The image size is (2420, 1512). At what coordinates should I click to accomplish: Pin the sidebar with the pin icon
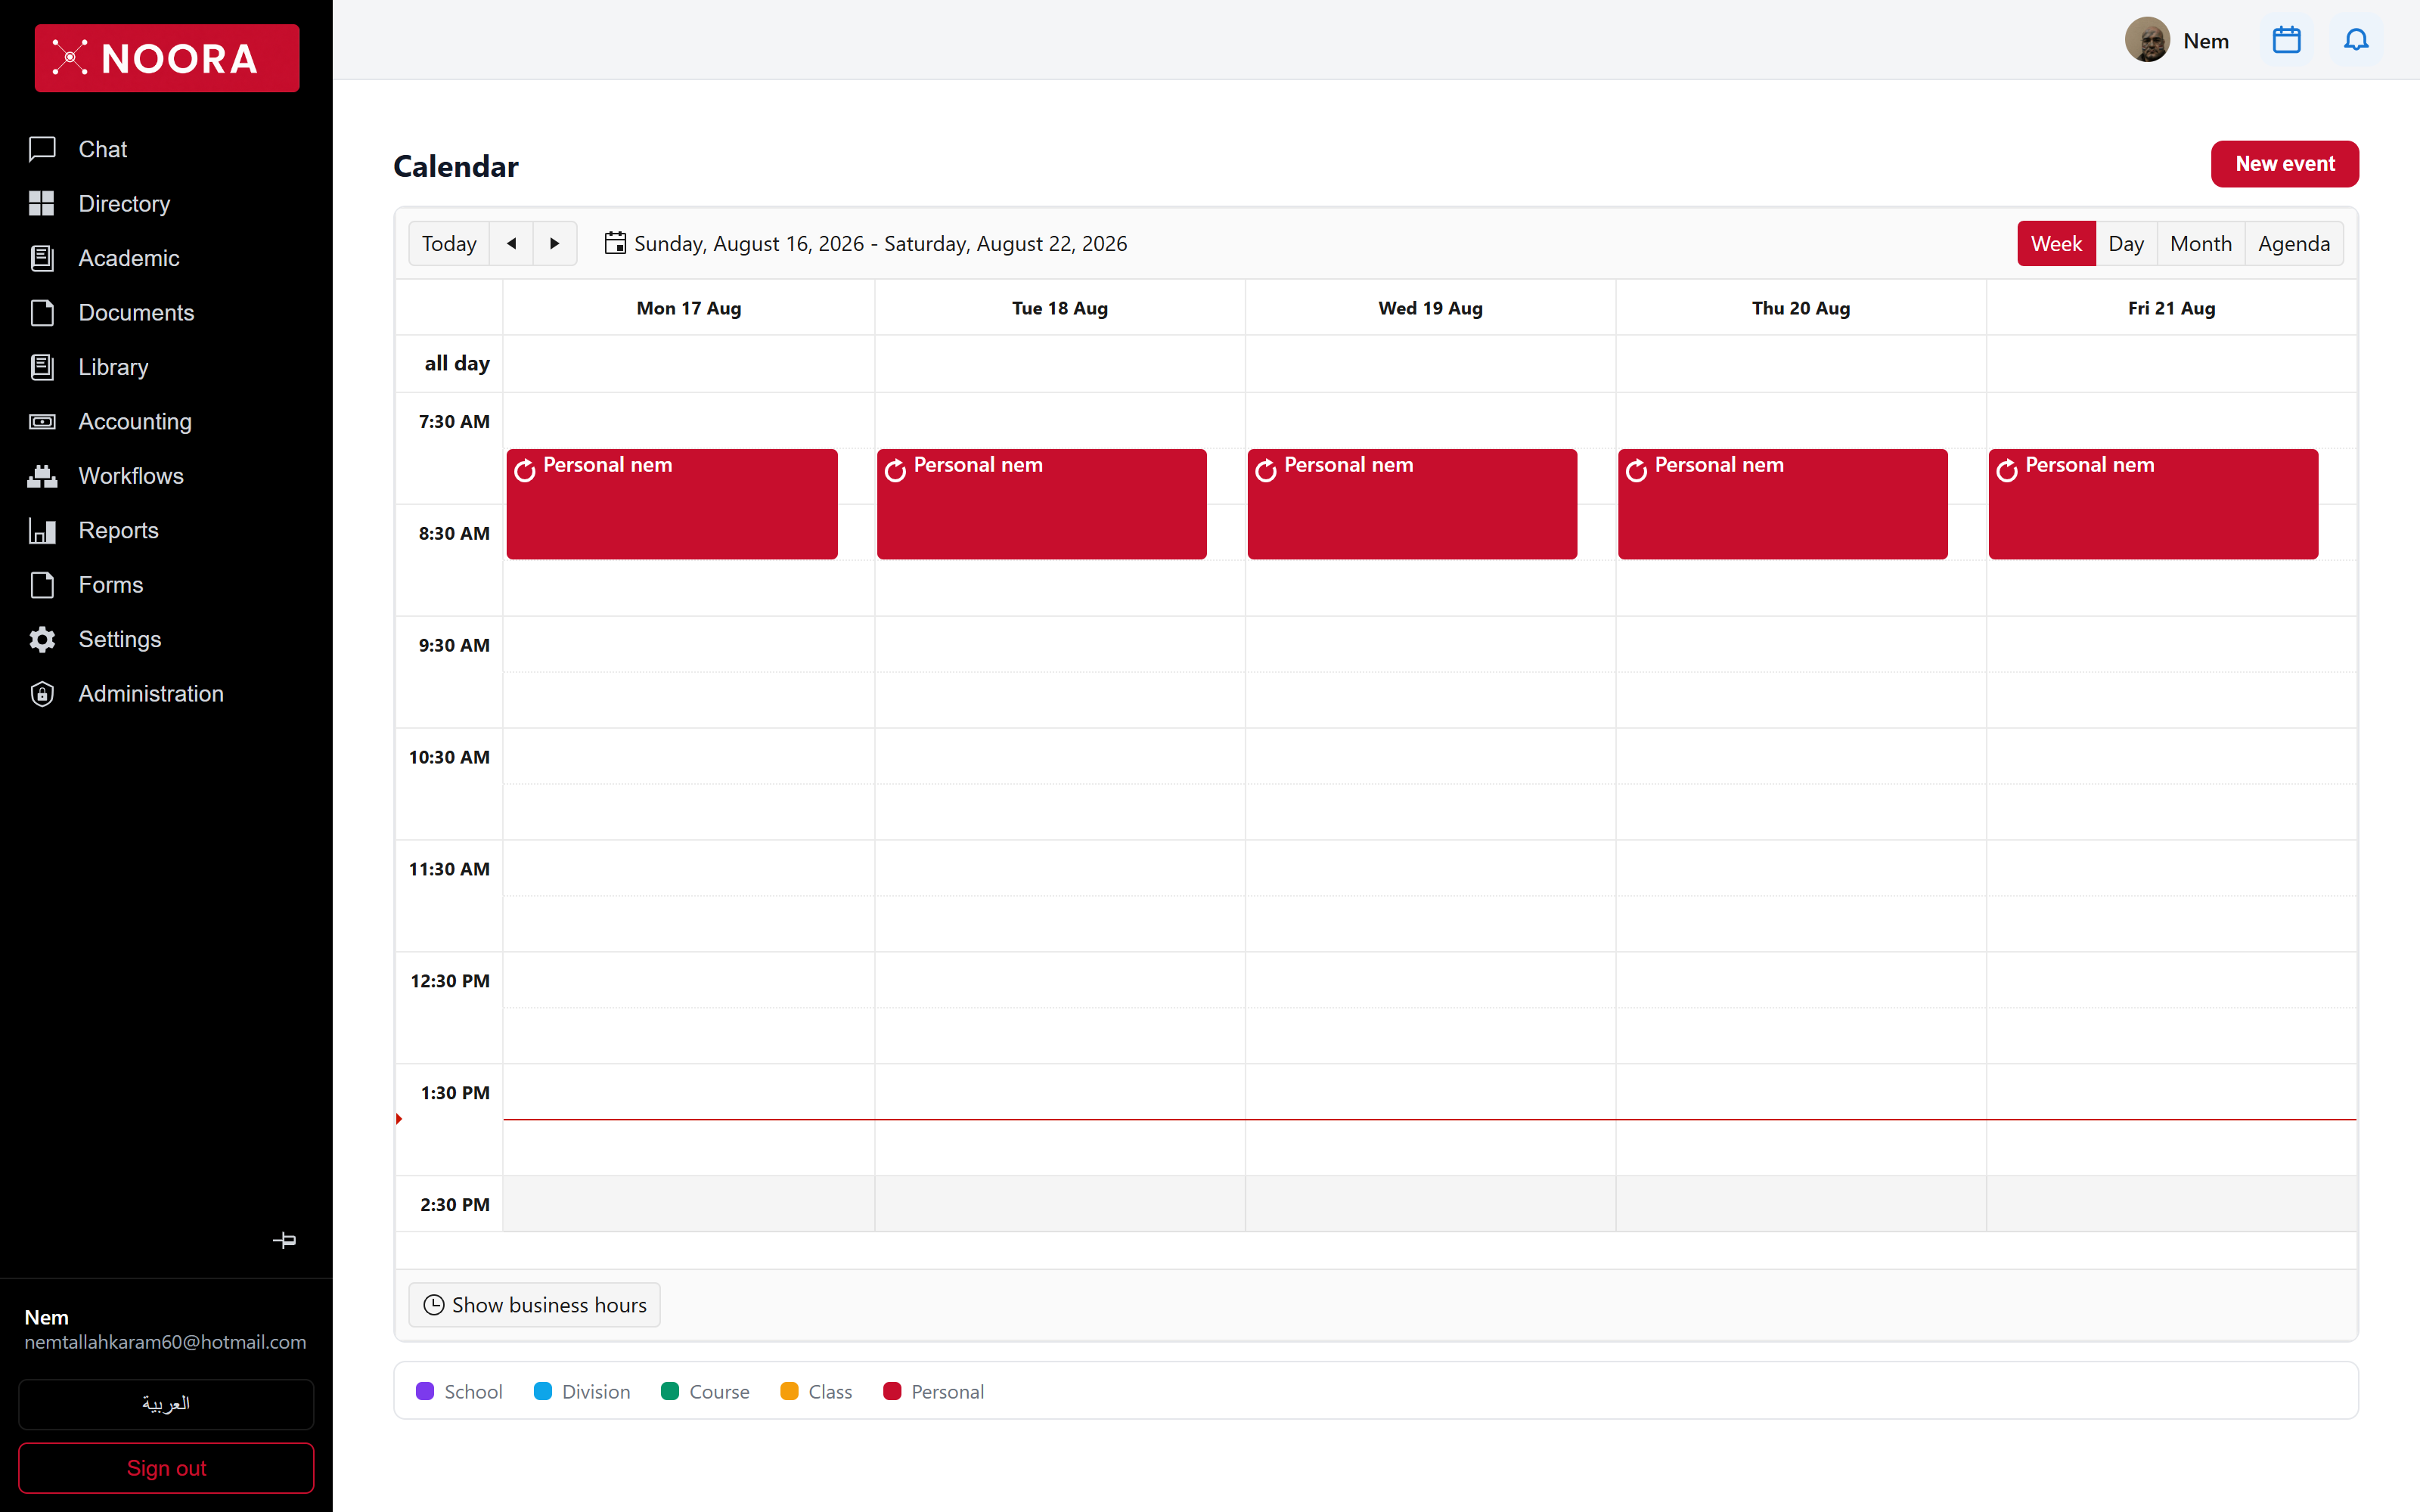click(x=284, y=1240)
